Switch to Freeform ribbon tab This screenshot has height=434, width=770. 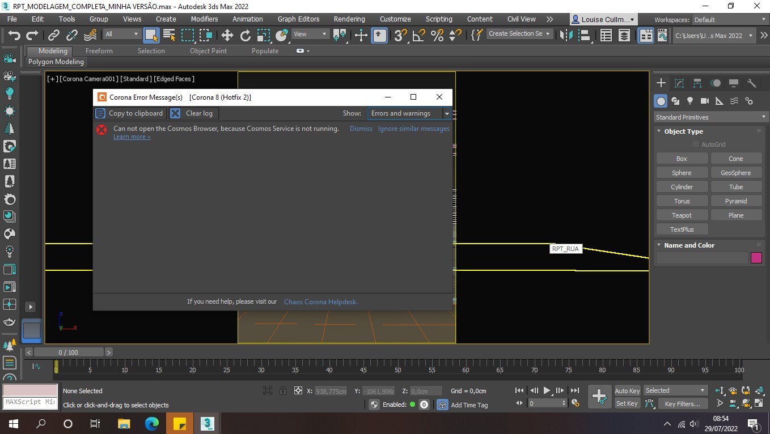[x=99, y=51]
